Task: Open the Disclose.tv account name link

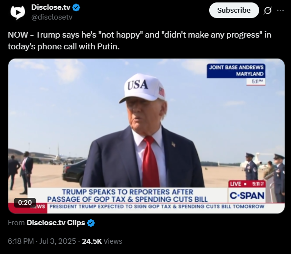Action: coord(51,7)
